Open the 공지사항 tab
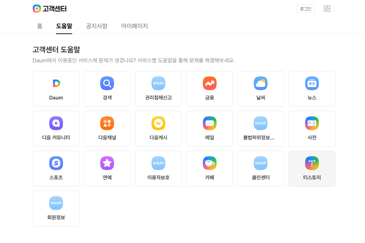This screenshot has width=365, height=243. coord(97,26)
